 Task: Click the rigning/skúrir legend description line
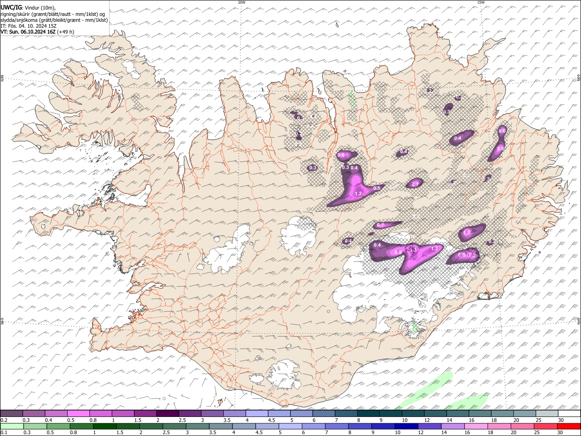[x=53, y=14]
